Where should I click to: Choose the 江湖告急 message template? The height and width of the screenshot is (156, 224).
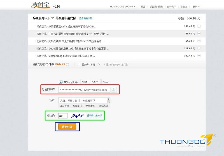point(64,106)
